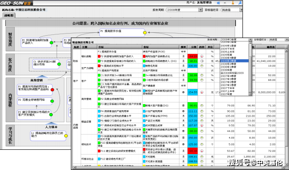Switch to the 战略图 tab
The image size is (289, 170).
(x=9, y=15)
